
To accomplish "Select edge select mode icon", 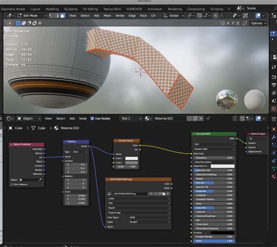I will tap(57, 16).
